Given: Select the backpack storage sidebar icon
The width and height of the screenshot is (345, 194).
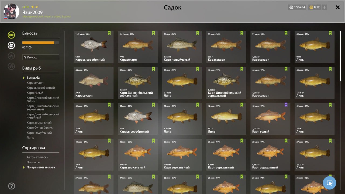Looking at the screenshot, I should 11,46.
